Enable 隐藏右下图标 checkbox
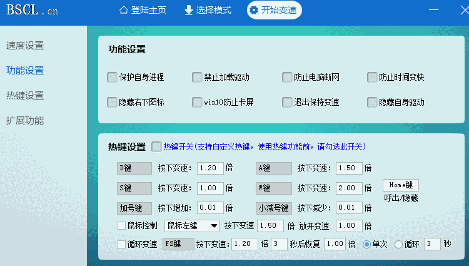The image size is (469, 266). pyautogui.click(x=112, y=102)
